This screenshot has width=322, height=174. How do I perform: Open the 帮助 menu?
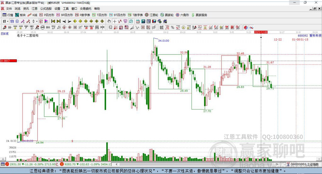(97, 8)
